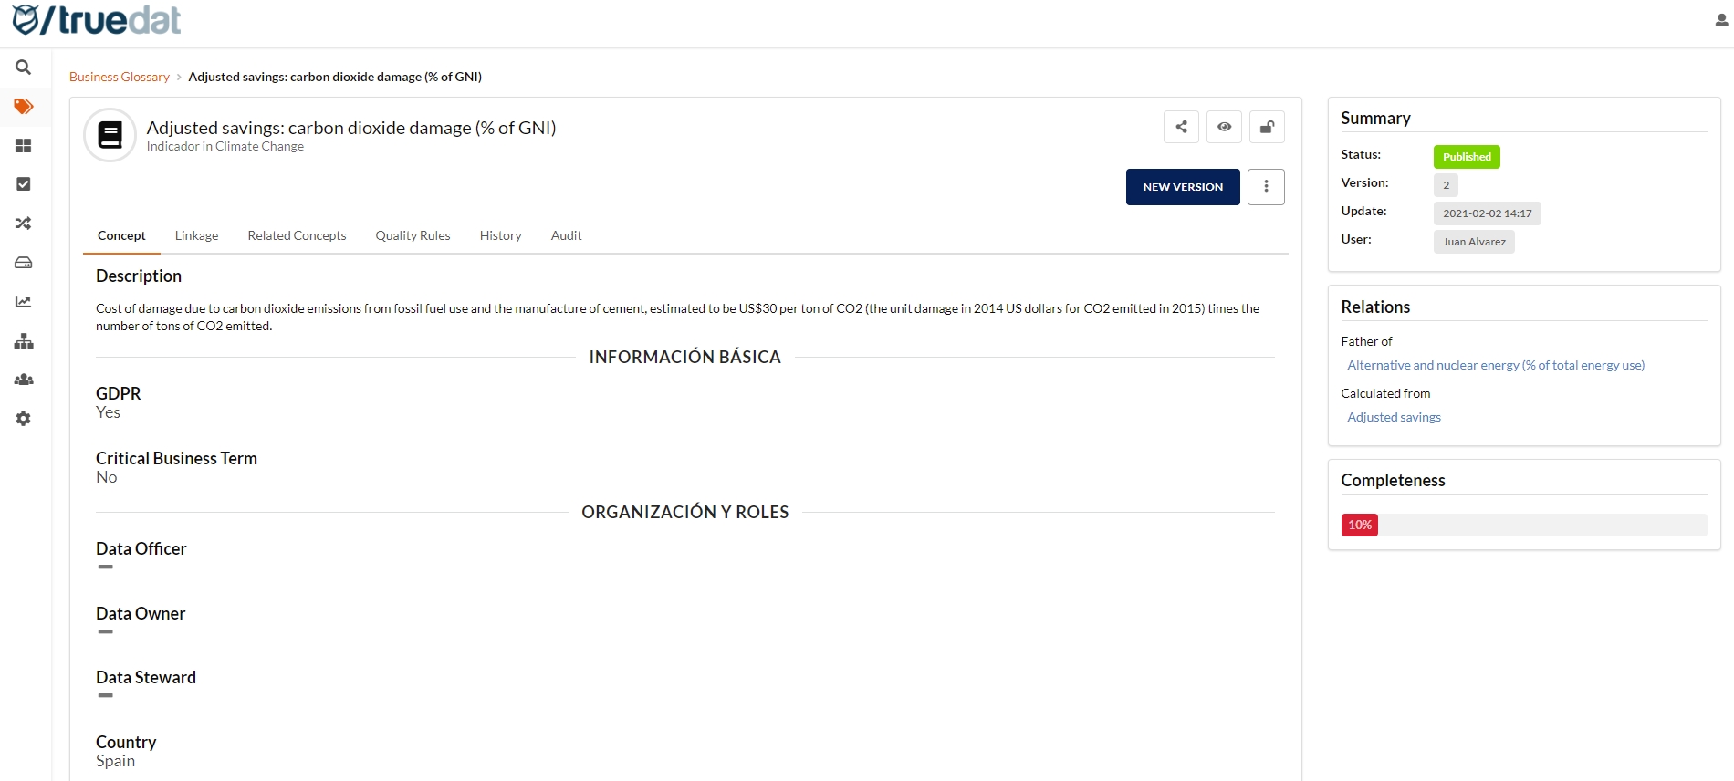Open the hierarchy sitemap sidebar icon
Image resolution: width=1734 pixels, height=781 pixels.
point(24,341)
